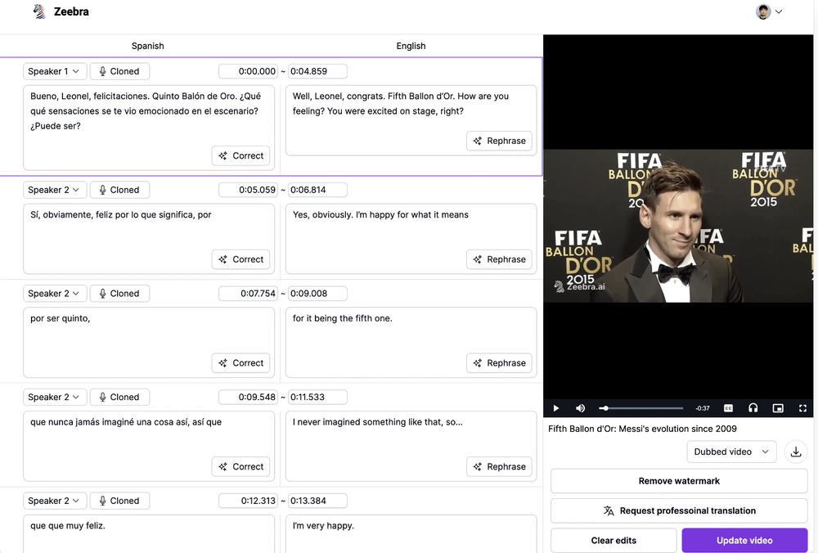Toggle Cloned voice for 0:00.000 segment

coord(119,71)
